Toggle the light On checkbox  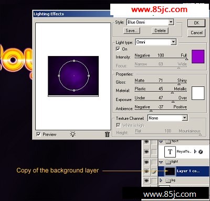coord(118,49)
